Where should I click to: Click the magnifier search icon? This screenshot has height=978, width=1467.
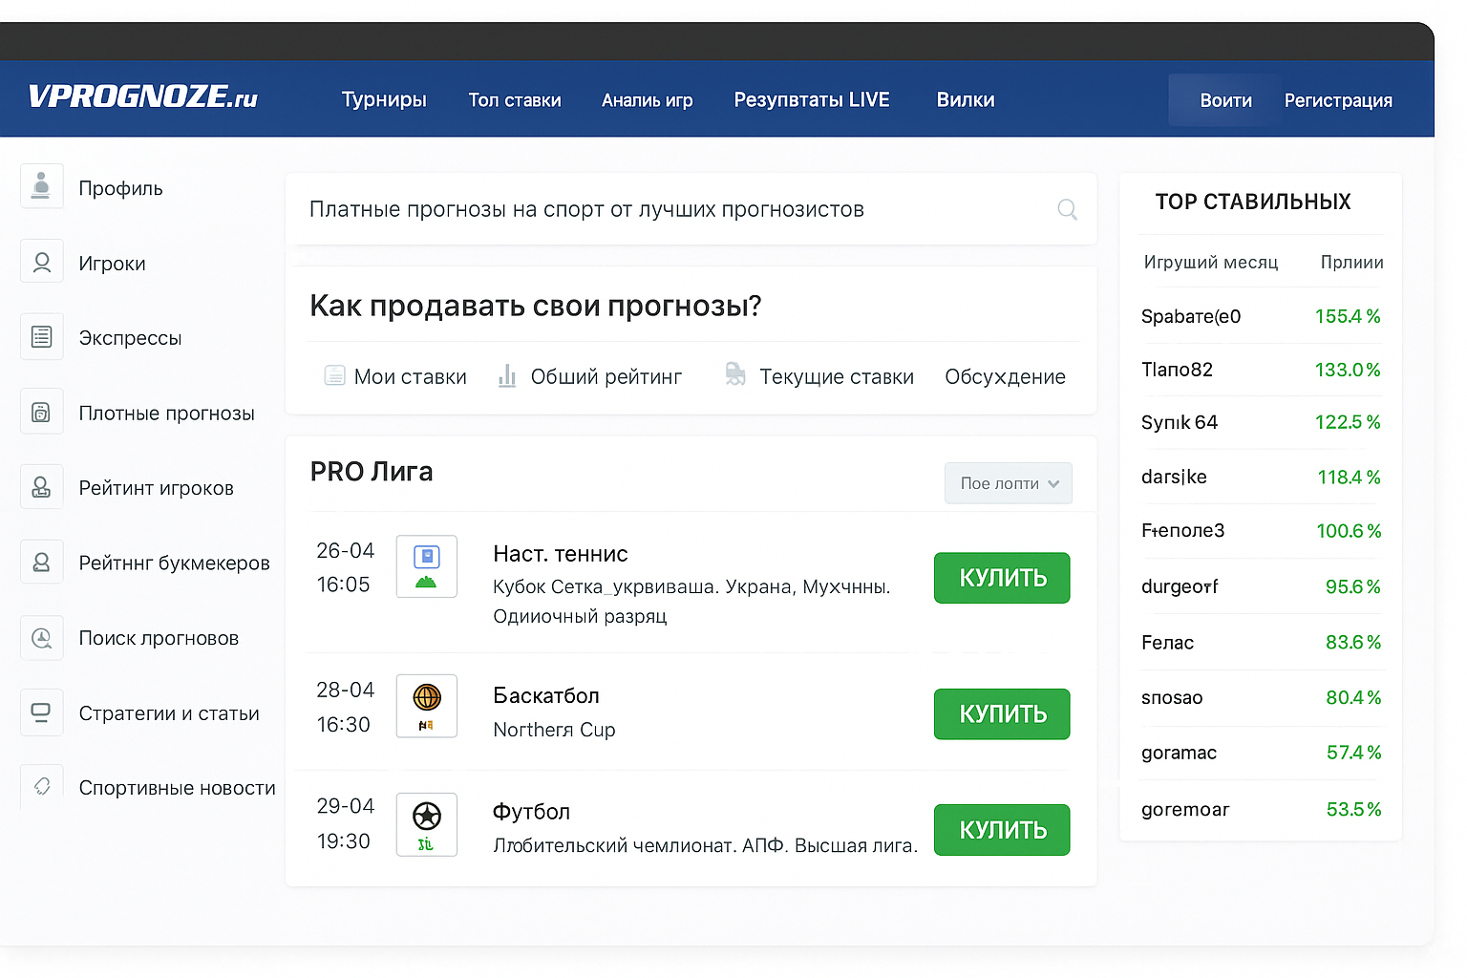point(1067,209)
